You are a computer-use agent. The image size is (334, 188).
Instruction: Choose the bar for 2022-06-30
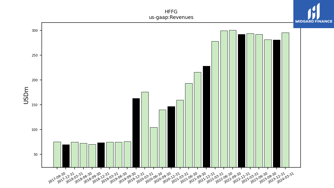[x=224, y=99]
